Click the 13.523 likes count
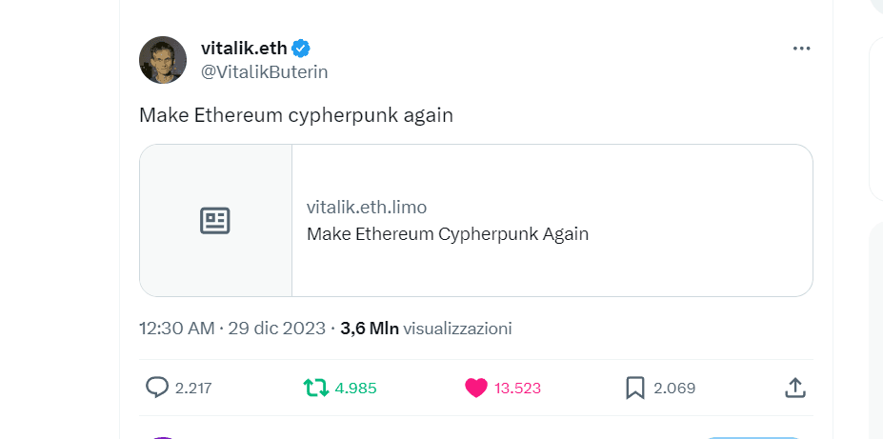Screen dimensions: 883x439 tap(517, 388)
